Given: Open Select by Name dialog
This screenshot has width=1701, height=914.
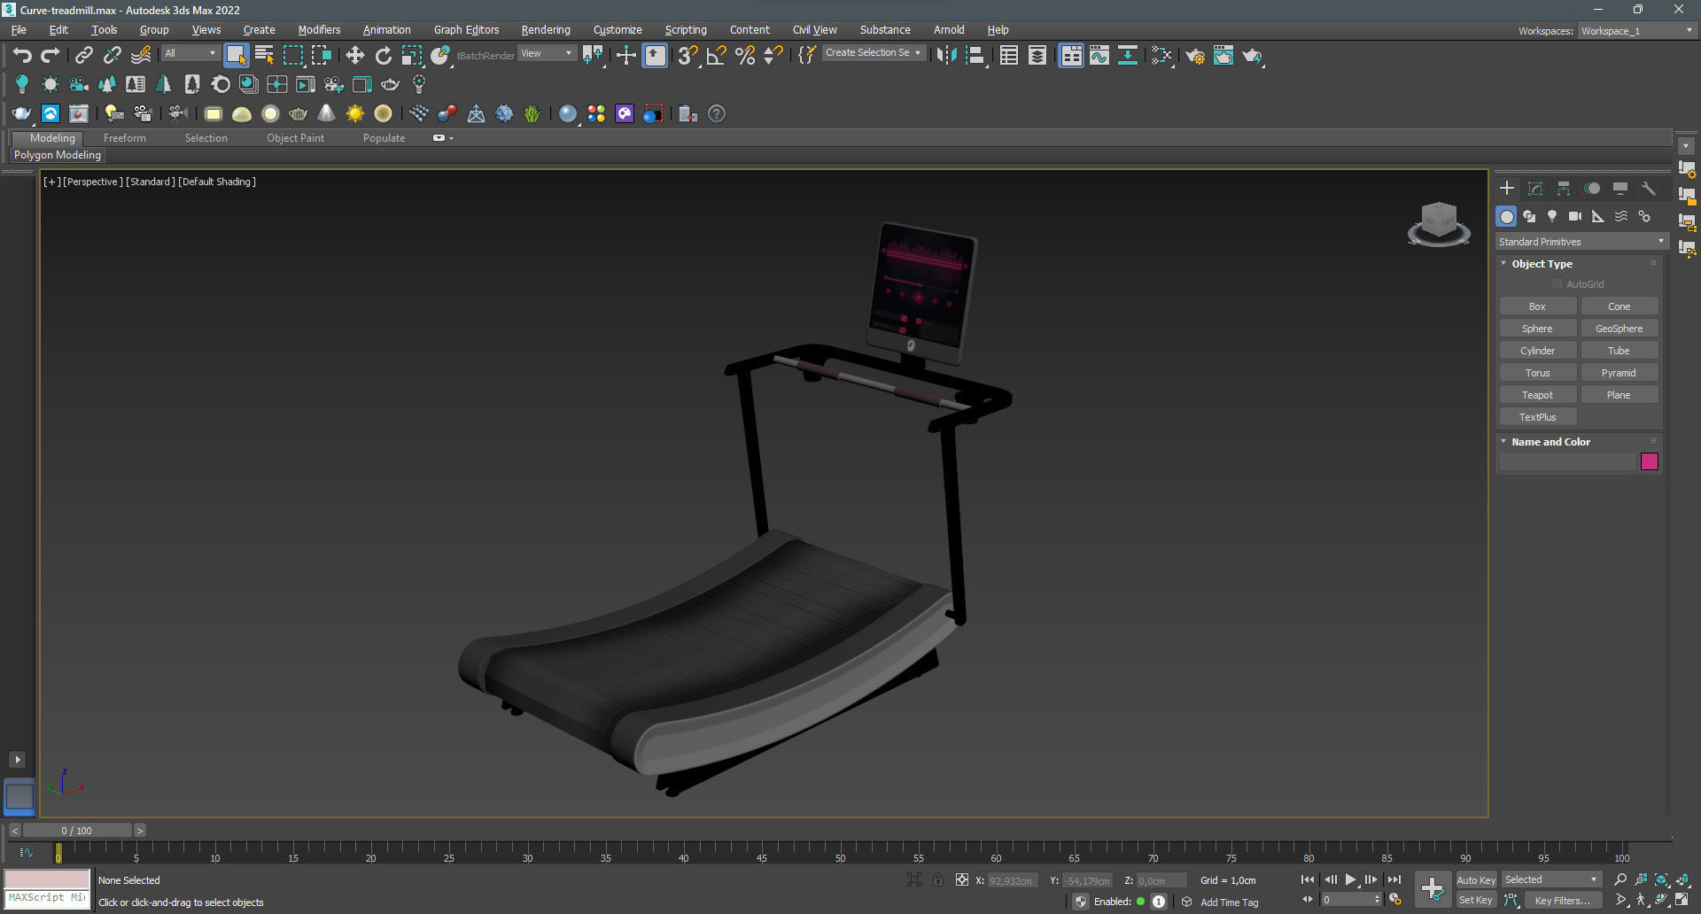Looking at the screenshot, I should pyautogui.click(x=264, y=55).
